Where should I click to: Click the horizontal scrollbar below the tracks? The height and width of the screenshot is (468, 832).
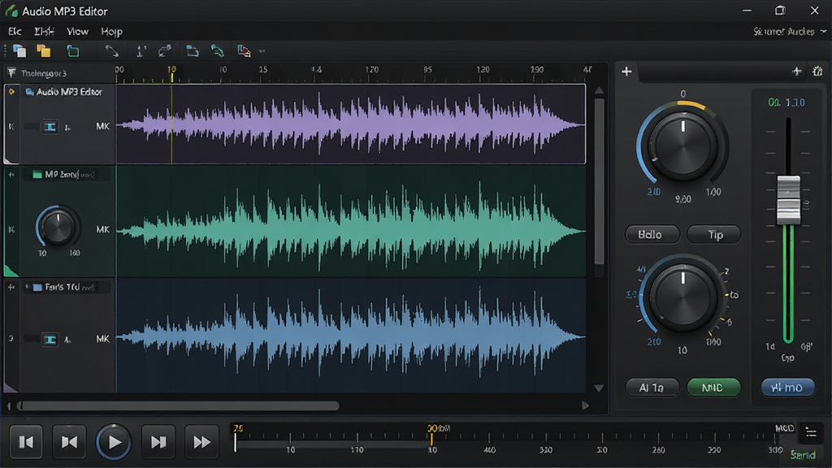(x=178, y=406)
